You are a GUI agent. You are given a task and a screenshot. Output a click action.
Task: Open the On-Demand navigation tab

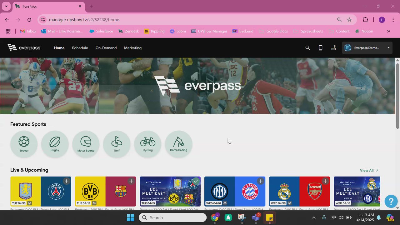pyautogui.click(x=106, y=48)
